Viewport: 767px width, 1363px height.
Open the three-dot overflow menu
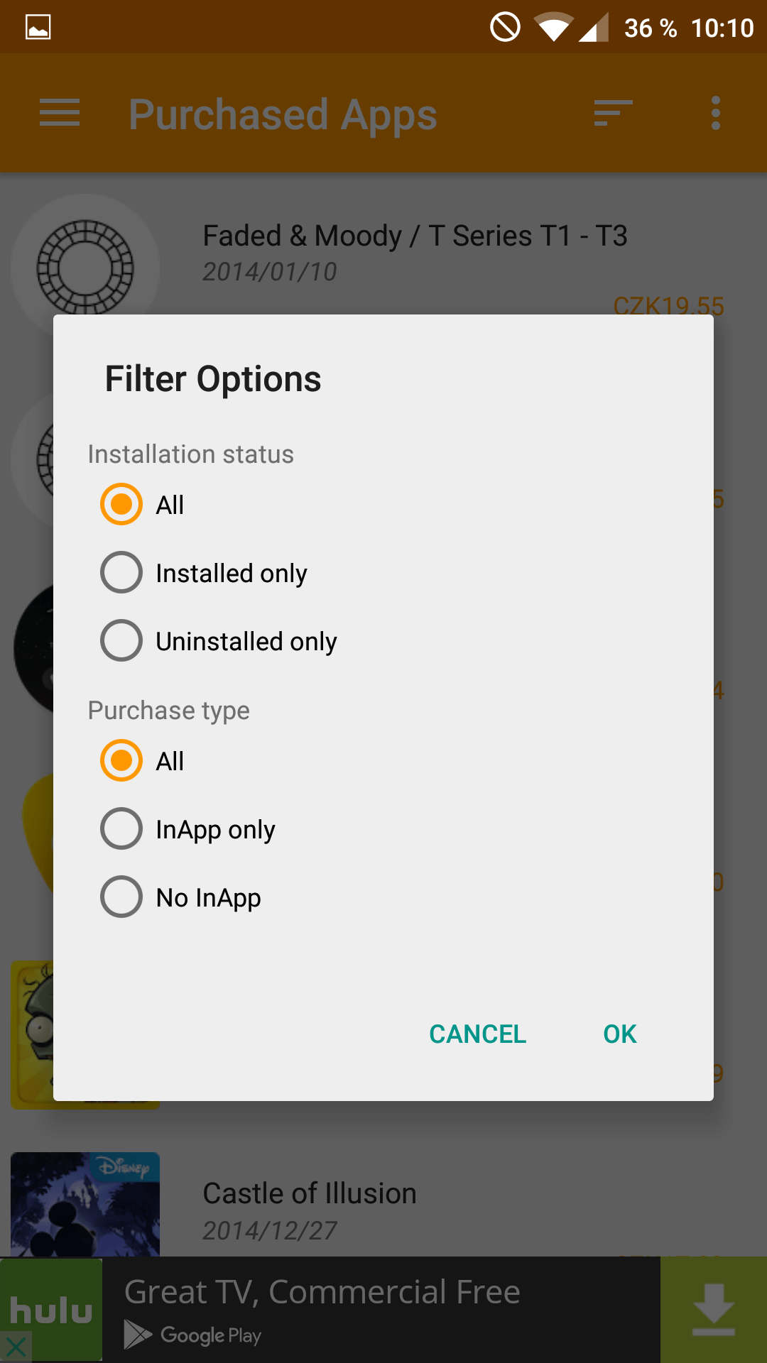715,114
